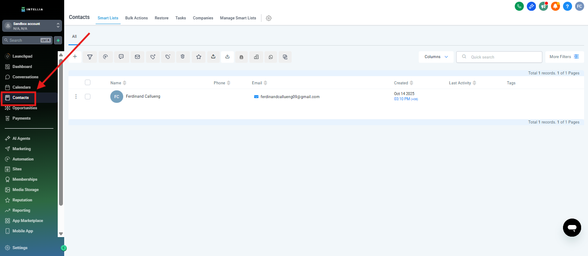Switch to the Bulk Actions tab
The image size is (588, 256).
point(137,18)
